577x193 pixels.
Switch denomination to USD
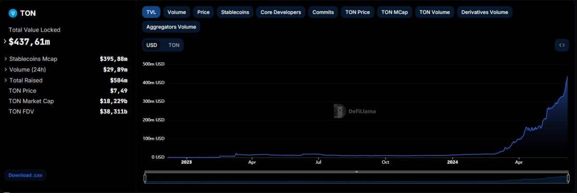[152, 45]
